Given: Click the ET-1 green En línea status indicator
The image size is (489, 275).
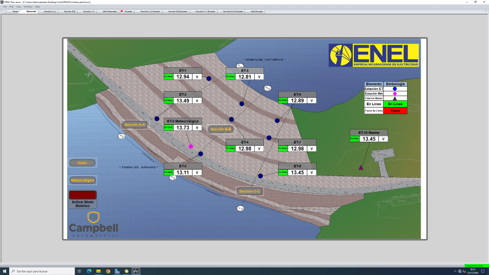Looking at the screenshot, I should click(x=169, y=77).
